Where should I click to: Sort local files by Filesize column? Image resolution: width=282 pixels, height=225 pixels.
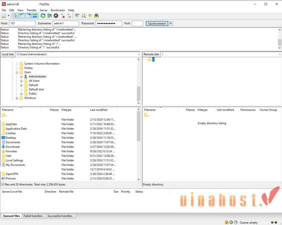(54, 110)
